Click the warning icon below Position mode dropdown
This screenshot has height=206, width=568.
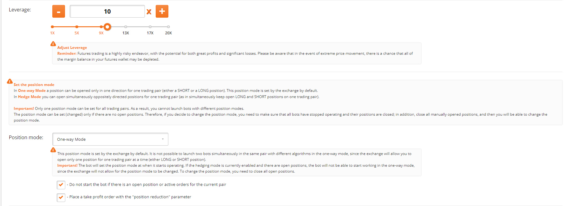(53, 150)
